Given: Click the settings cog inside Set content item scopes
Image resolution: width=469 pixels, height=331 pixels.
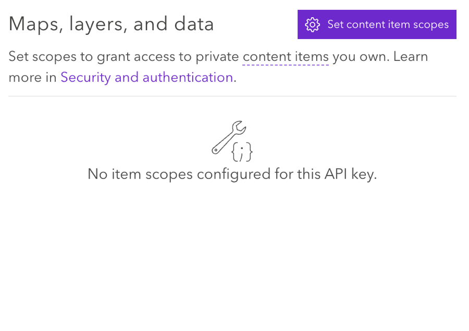Looking at the screenshot, I should coord(313,24).
